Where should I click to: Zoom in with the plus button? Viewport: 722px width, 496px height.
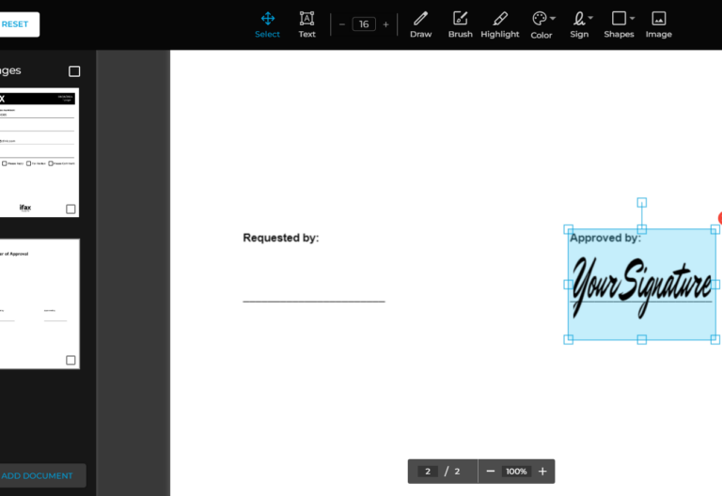542,472
